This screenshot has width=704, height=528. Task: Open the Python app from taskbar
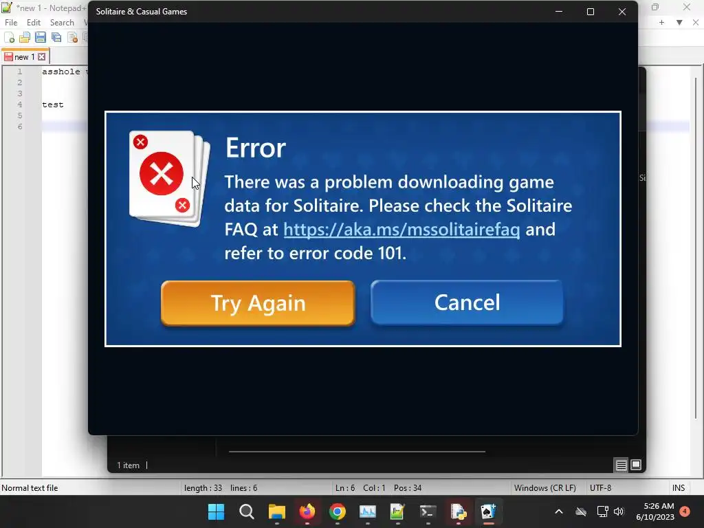[x=458, y=511]
